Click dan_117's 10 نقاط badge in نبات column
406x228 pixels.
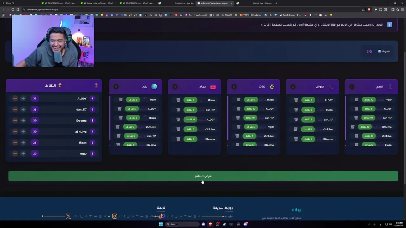point(250,118)
